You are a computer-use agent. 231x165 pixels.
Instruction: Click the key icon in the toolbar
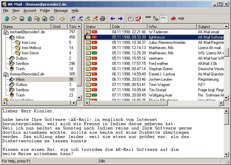coord(181,19)
